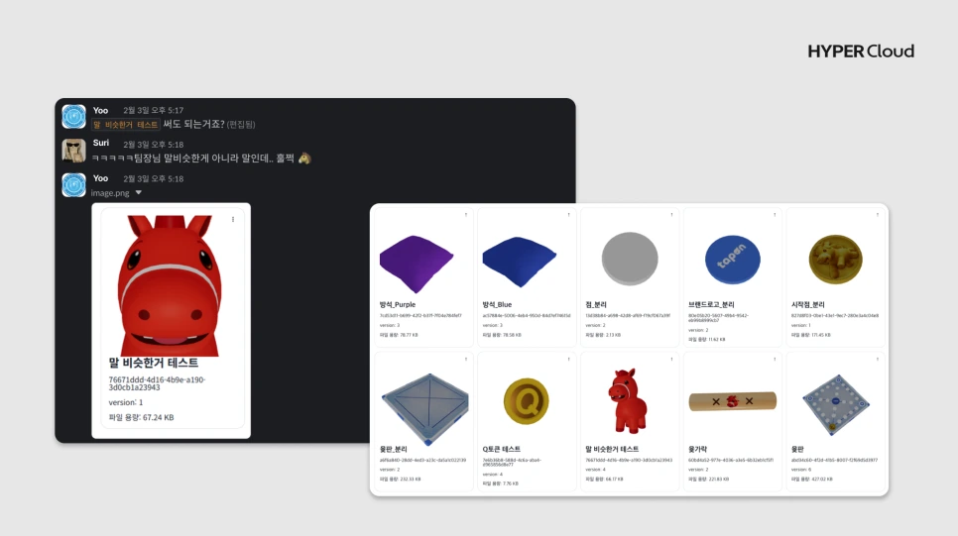Open the large red horse image preview

(170, 285)
